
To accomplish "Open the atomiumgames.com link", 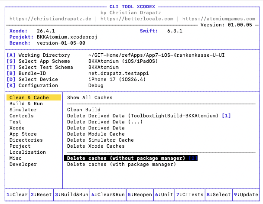I will click(218, 19).
